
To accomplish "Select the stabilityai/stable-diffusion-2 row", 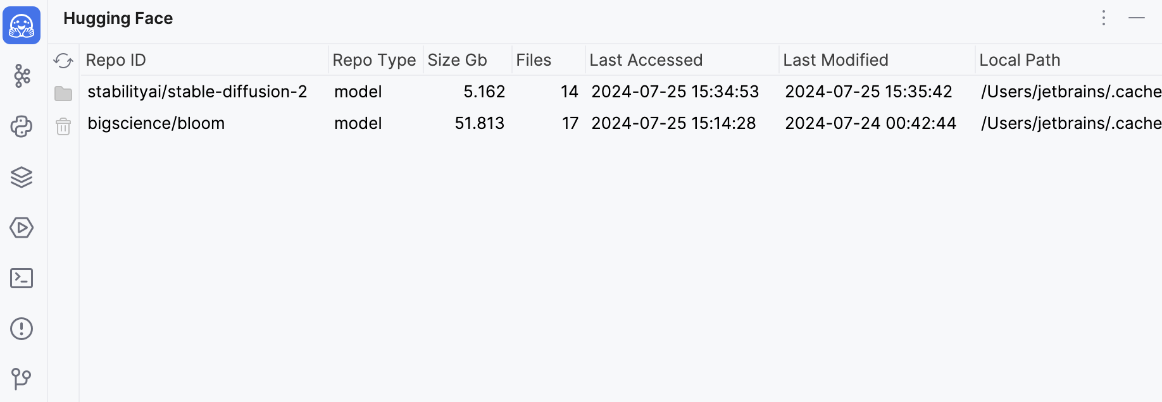I will click(198, 92).
